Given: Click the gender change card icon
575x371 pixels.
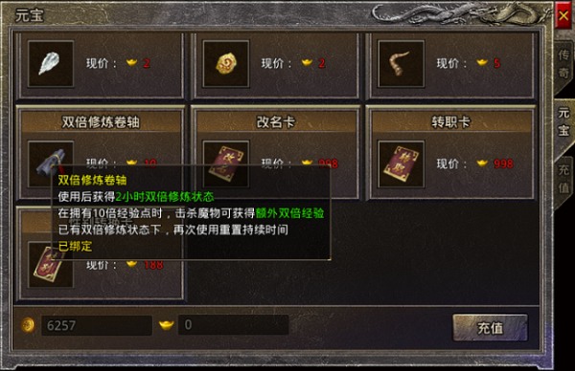Looking at the screenshot, I should 49,265.
